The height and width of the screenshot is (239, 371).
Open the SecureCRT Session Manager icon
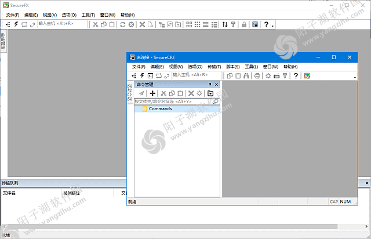pos(134,76)
